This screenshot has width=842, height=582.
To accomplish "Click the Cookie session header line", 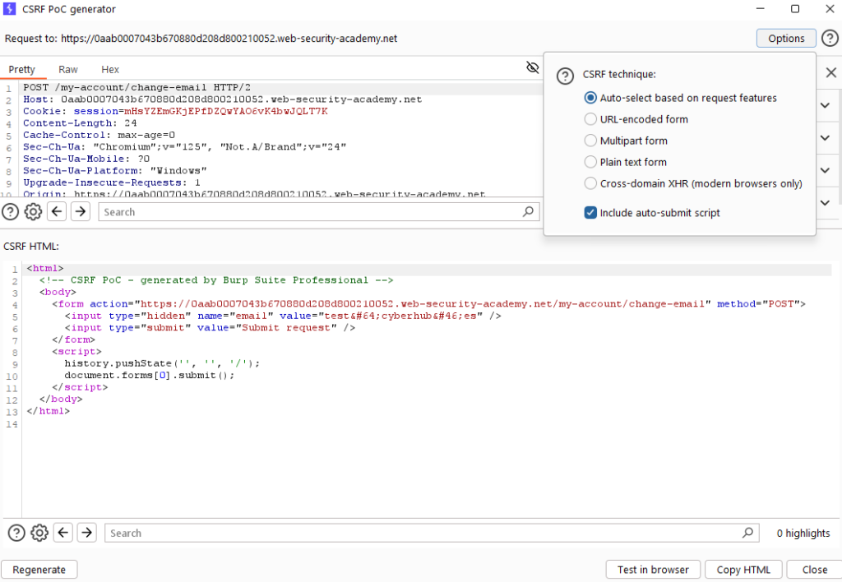I will pos(175,111).
